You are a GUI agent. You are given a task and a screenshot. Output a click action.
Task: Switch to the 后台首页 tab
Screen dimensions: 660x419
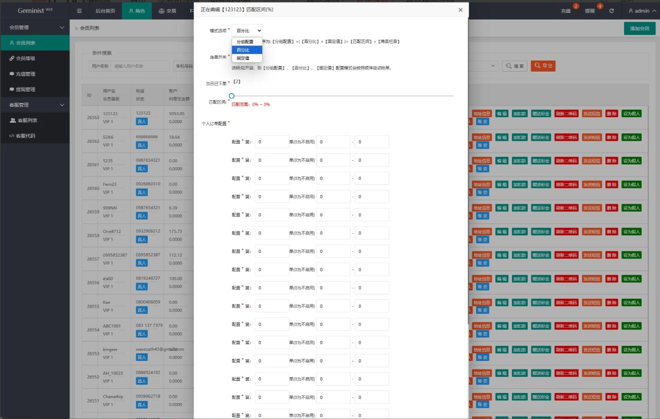pyautogui.click(x=105, y=11)
